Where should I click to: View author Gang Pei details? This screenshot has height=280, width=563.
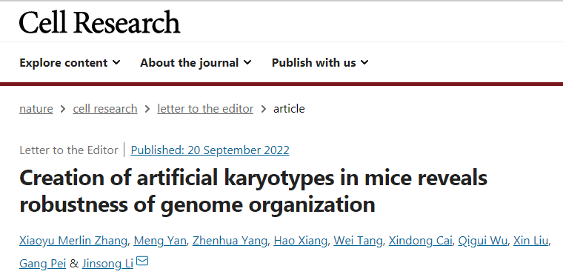pos(43,264)
